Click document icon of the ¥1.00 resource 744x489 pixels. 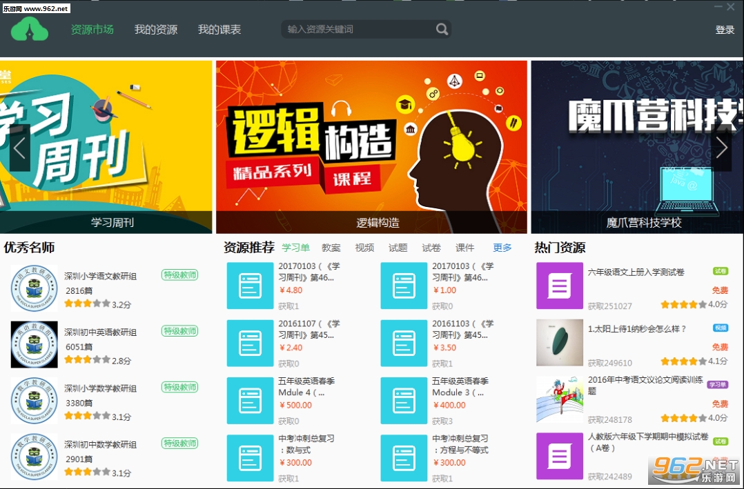pos(404,286)
